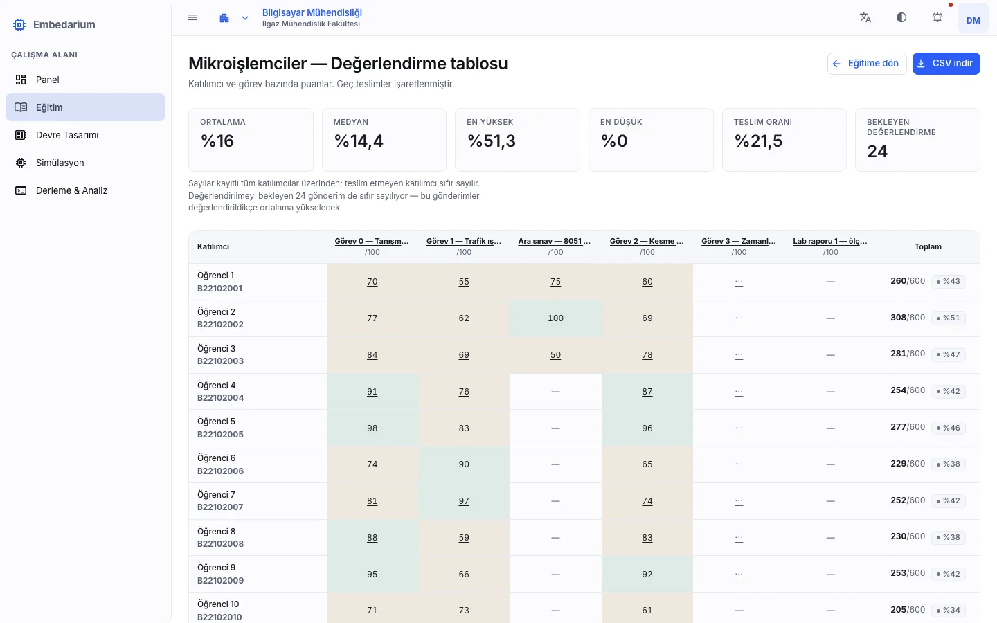The image size is (997, 623).
Task: Open Öğrenci 1's Görev 0 score 70
Action: click(x=372, y=282)
